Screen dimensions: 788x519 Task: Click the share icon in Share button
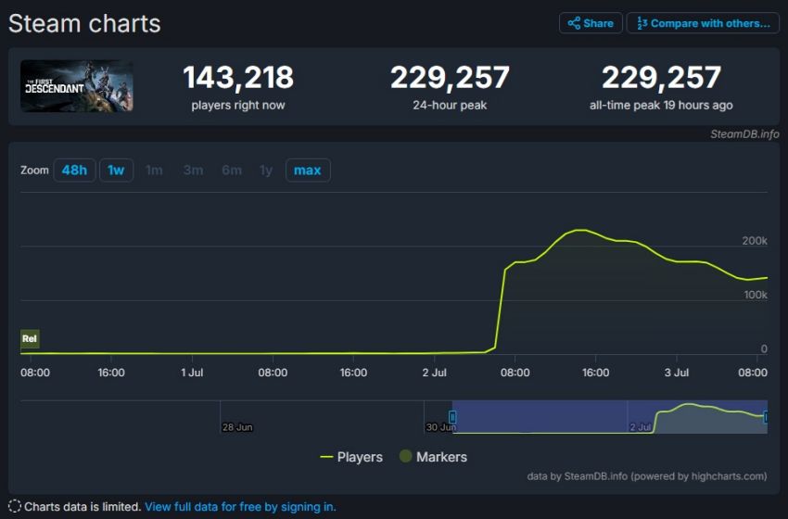574,23
